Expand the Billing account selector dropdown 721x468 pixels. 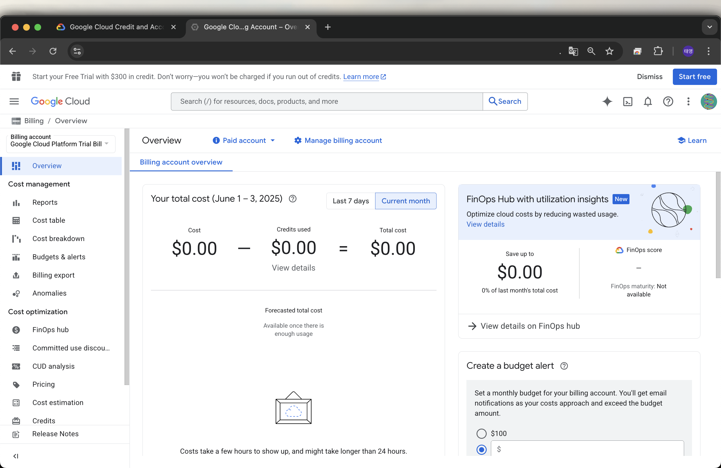pyautogui.click(x=61, y=144)
